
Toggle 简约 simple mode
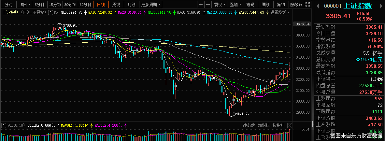pos(281,5)
